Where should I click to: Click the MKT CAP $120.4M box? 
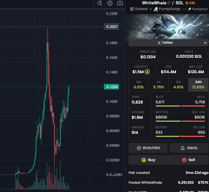pos(196,70)
